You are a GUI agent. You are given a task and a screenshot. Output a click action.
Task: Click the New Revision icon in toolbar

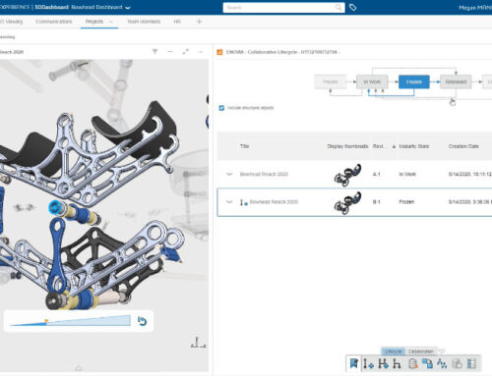pos(369,363)
